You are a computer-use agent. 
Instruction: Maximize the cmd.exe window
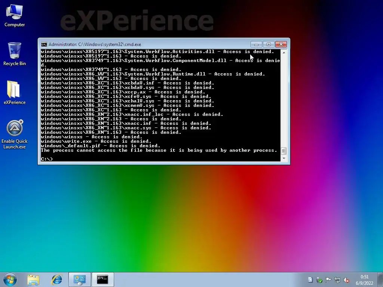pyautogui.click(x=269, y=44)
